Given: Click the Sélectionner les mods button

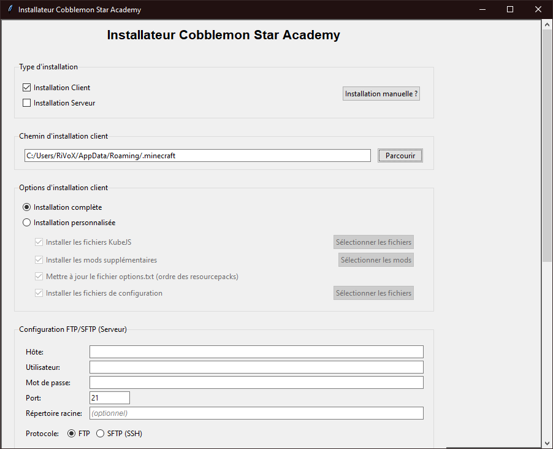Looking at the screenshot, I should (x=376, y=260).
